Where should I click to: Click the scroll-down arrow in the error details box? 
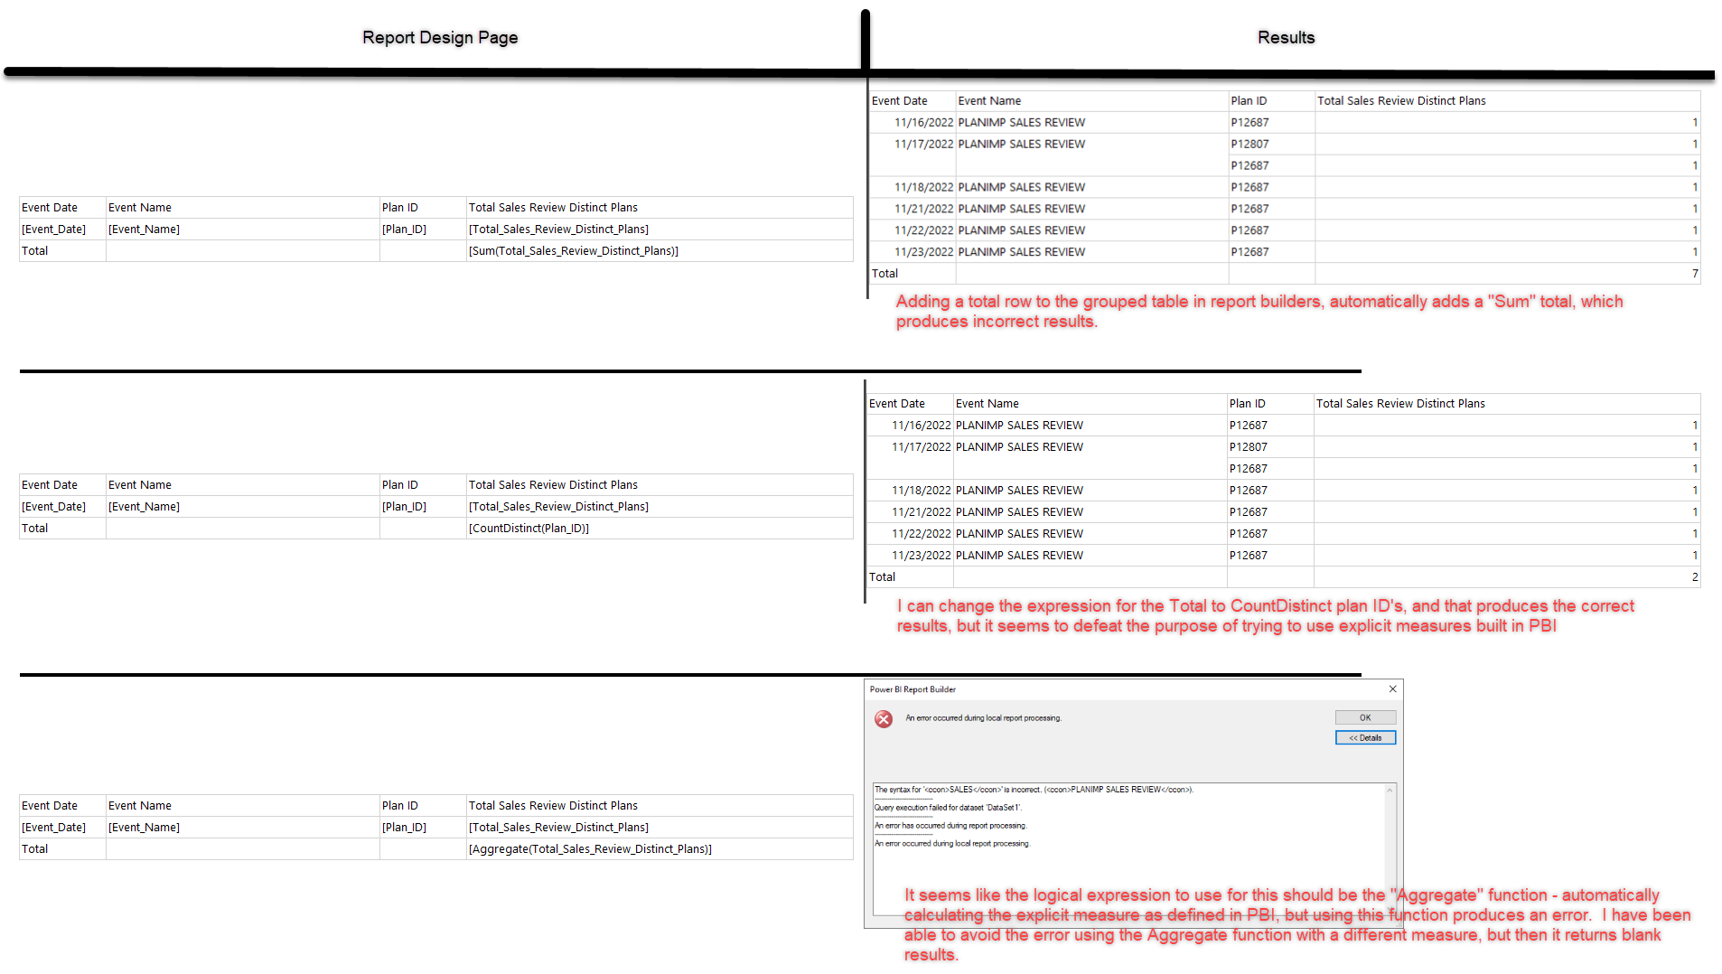pos(1389,908)
